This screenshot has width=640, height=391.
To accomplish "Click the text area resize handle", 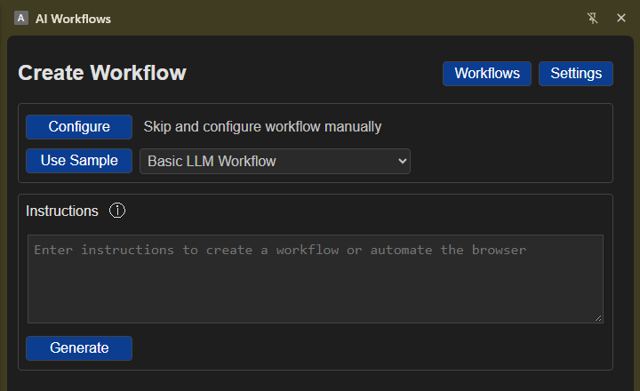I will 598,318.
